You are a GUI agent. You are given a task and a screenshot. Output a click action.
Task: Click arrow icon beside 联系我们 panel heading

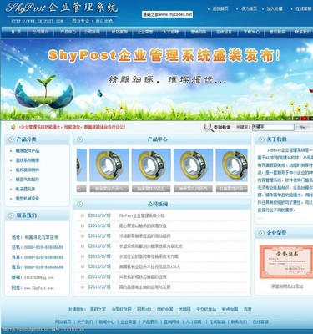tap(11, 215)
